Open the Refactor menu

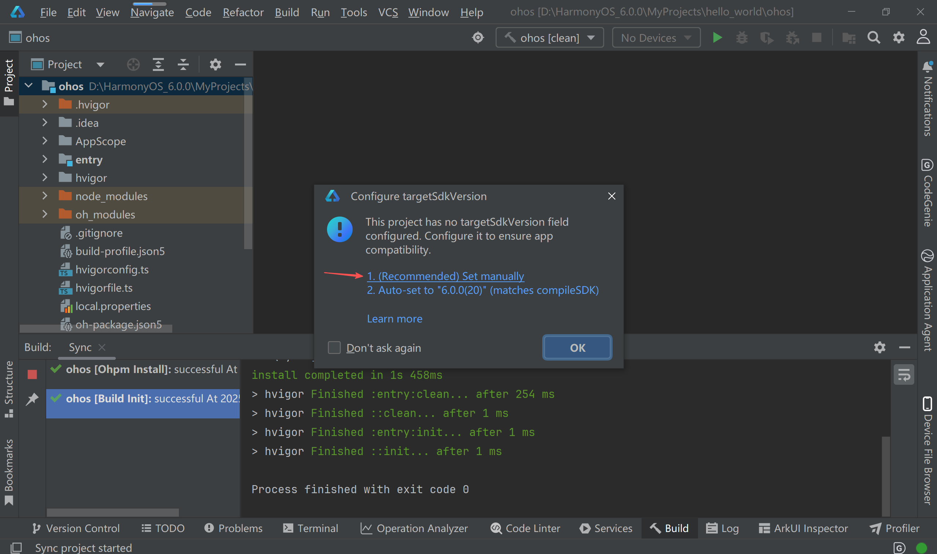coord(243,12)
